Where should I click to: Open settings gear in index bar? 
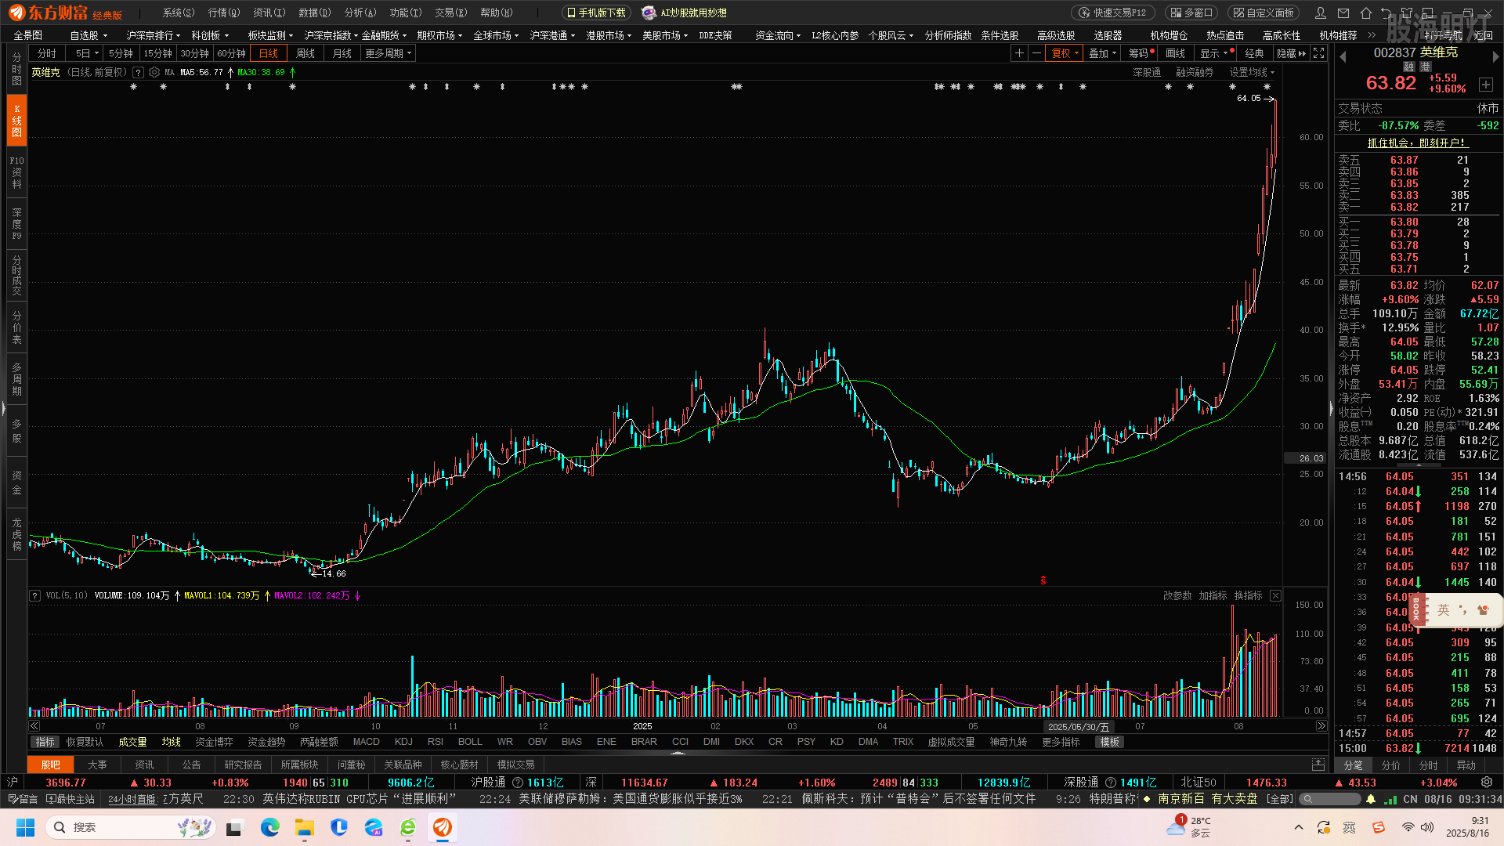click(x=1486, y=783)
